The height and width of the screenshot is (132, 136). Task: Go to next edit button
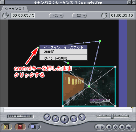pyautogui.click(x=82, y=117)
